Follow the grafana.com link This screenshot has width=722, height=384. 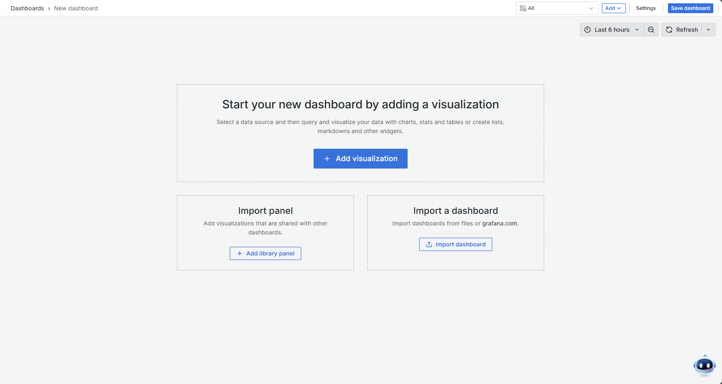pyautogui.click(x=500, y=223)
